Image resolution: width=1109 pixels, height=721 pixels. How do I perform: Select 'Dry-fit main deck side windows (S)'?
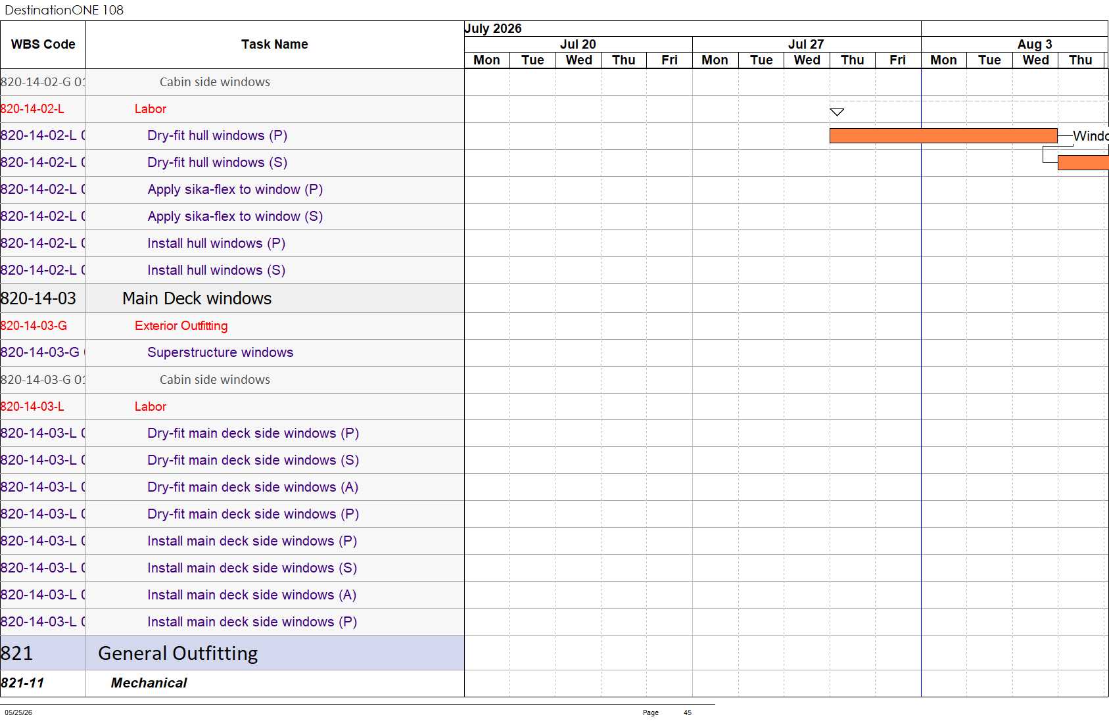(x=253, y=461)
